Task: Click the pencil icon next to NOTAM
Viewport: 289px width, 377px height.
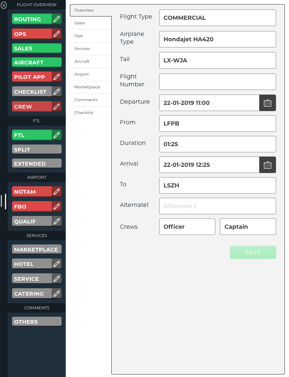Action: 57,192
